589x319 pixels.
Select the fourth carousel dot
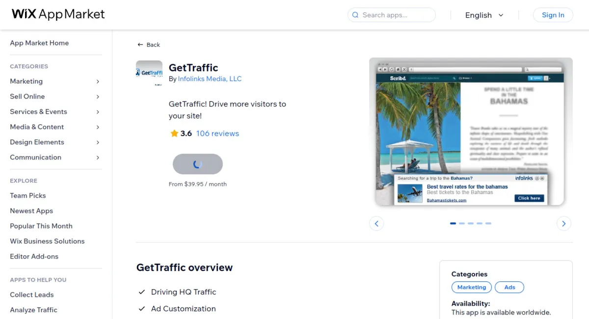point(480,223)
